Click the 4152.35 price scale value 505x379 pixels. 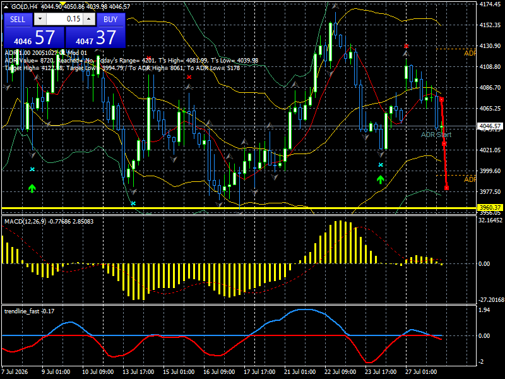tap(490, 25)
